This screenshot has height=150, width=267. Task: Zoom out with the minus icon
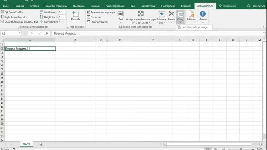point(229,149)
